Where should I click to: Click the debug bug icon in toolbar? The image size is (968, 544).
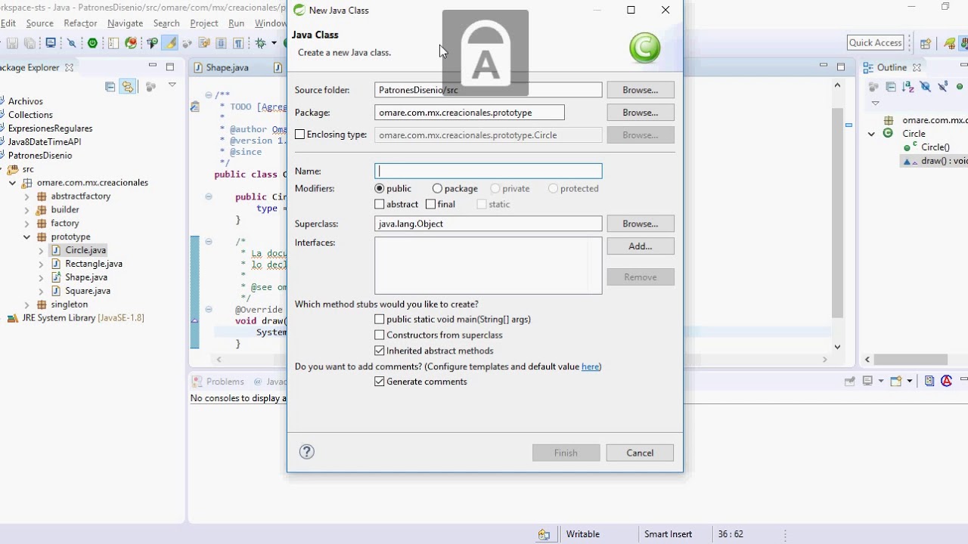(260, 43)
